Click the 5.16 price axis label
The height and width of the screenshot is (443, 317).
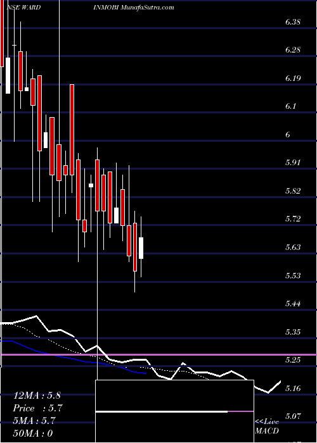(293, 388)
